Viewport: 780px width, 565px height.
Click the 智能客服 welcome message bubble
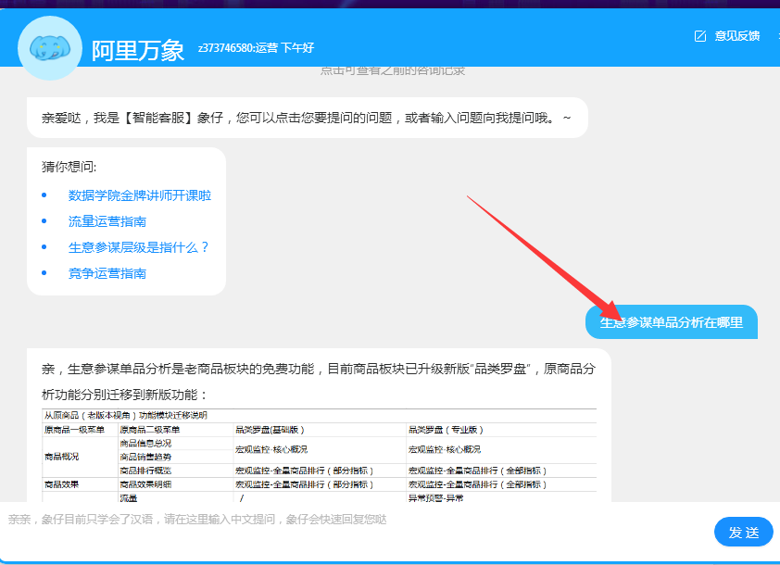(307, 118)
